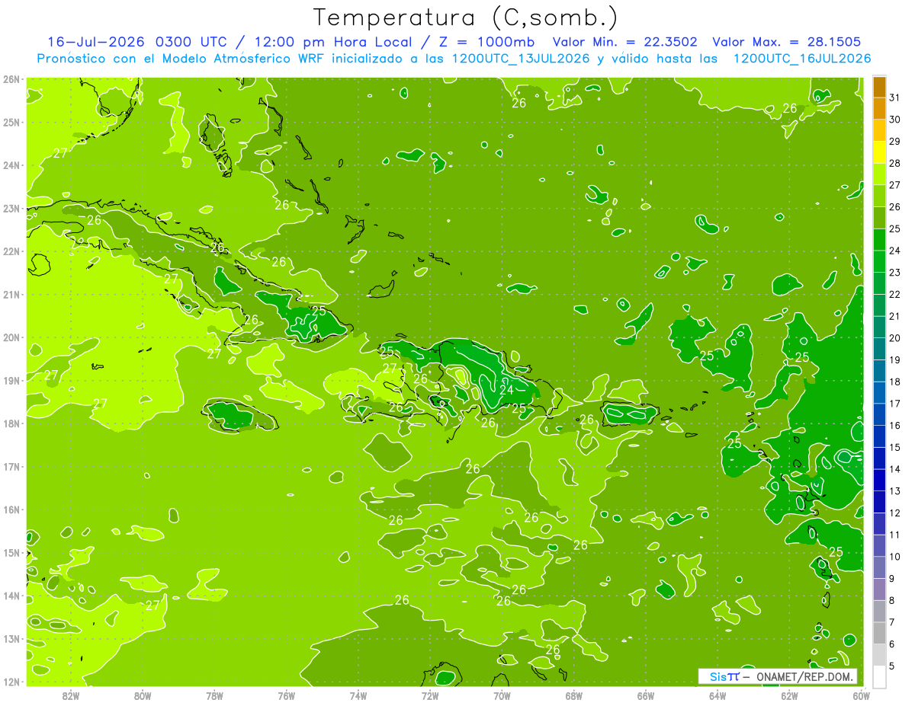Viewport: 915px width, 706px height.
Task: Pick the light lime swatch between 27 and 28
Action: click(879, 174)
